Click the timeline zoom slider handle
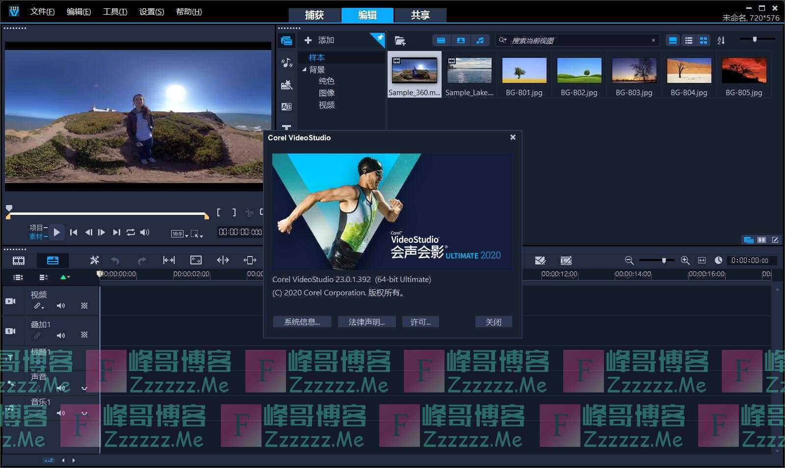 [x=664, y=260]
